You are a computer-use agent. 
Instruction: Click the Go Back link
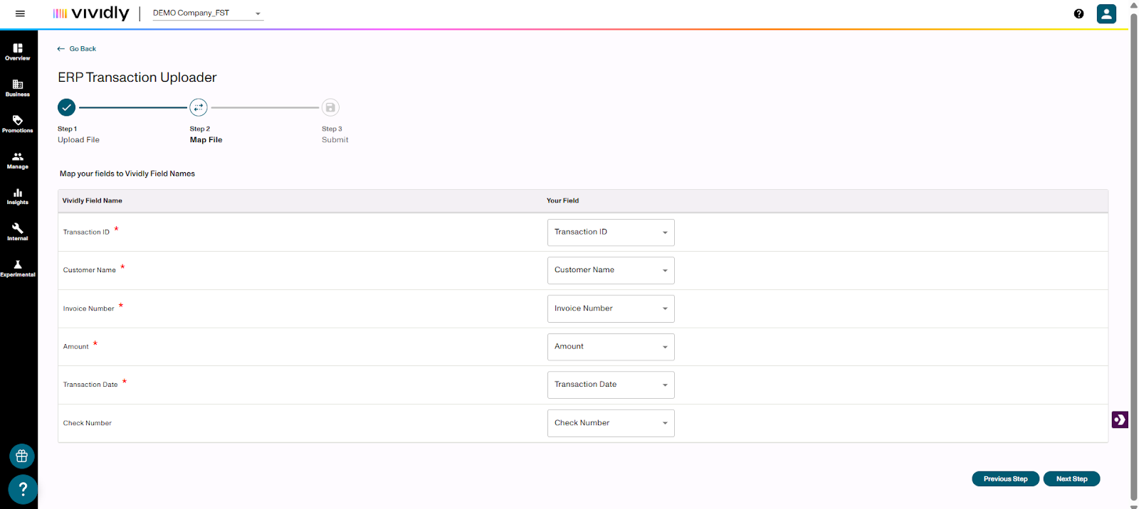click(x=77, y=49)
